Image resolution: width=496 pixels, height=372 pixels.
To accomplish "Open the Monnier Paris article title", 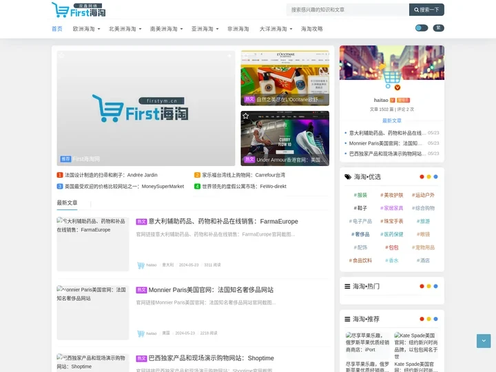I will pos(211,290).
